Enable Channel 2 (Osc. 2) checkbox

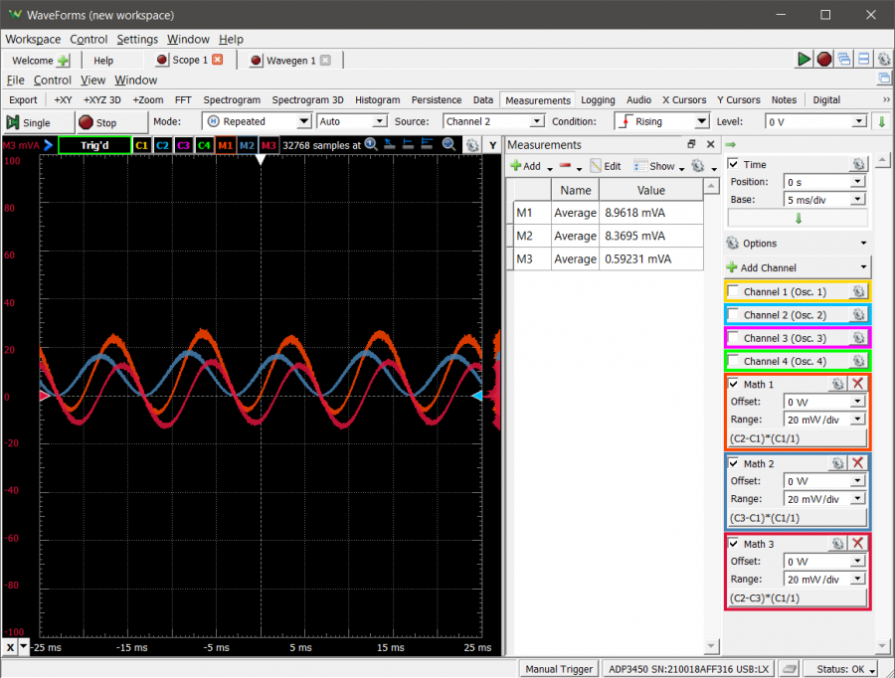click(734, 314)
